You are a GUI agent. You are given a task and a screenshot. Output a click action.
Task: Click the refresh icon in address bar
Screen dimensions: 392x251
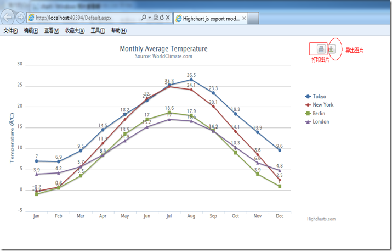pyautogui.click(x=161, y=19)
